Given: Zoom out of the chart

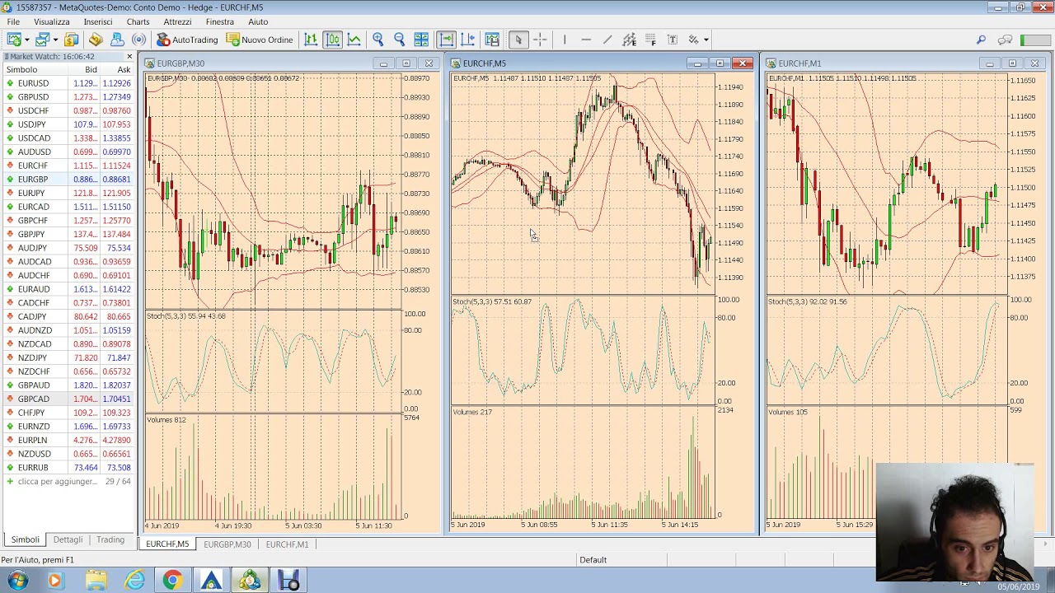Looking at the screenshot, I should tap(399, 40).
